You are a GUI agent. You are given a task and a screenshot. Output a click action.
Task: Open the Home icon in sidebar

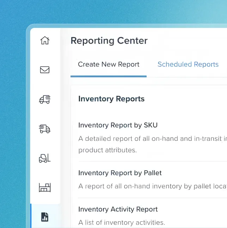[45, 40]
